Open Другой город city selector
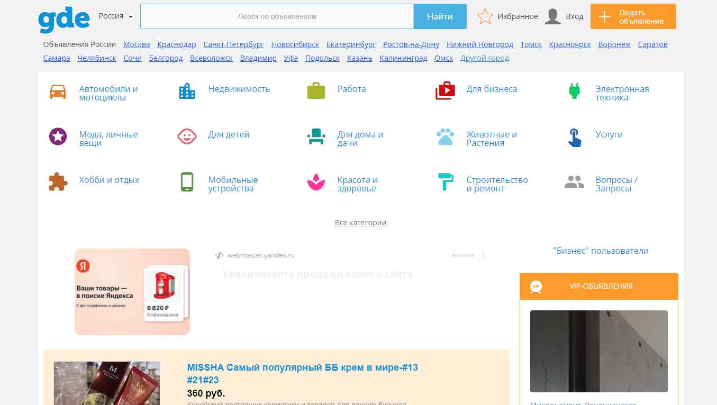The height and width of the screenshot is (405, 717). click(485, 58)
